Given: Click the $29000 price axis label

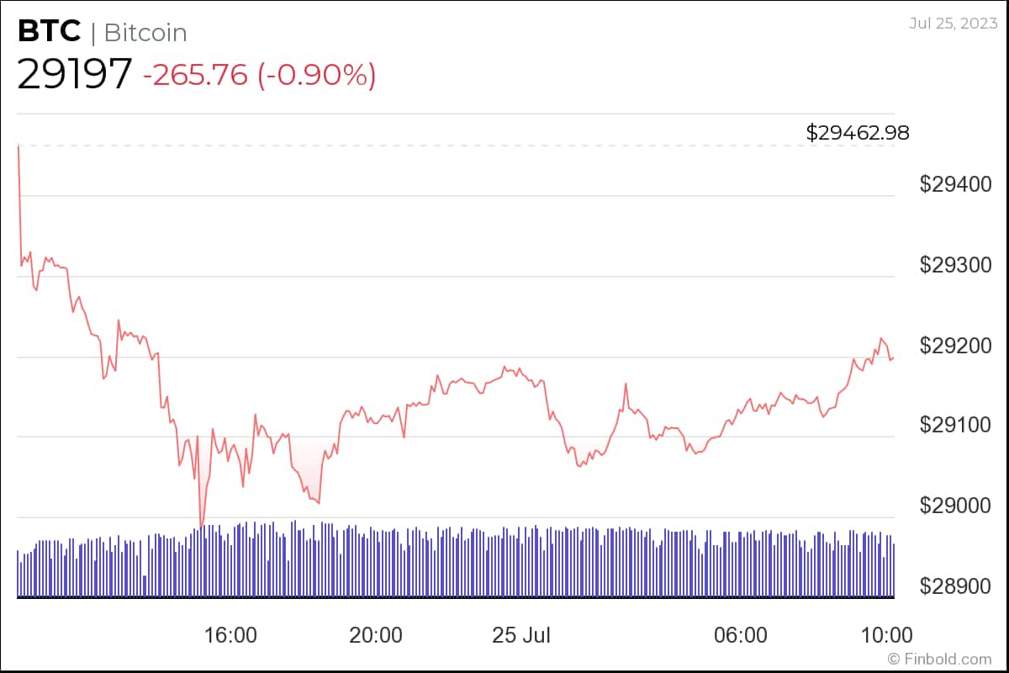Looking at the screenshot, I should [x=957, y=506].
